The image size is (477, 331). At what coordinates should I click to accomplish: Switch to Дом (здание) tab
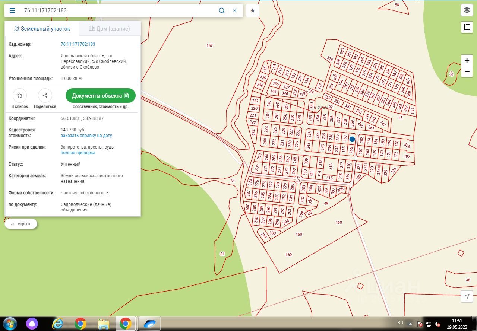click(x=110, y=29)
